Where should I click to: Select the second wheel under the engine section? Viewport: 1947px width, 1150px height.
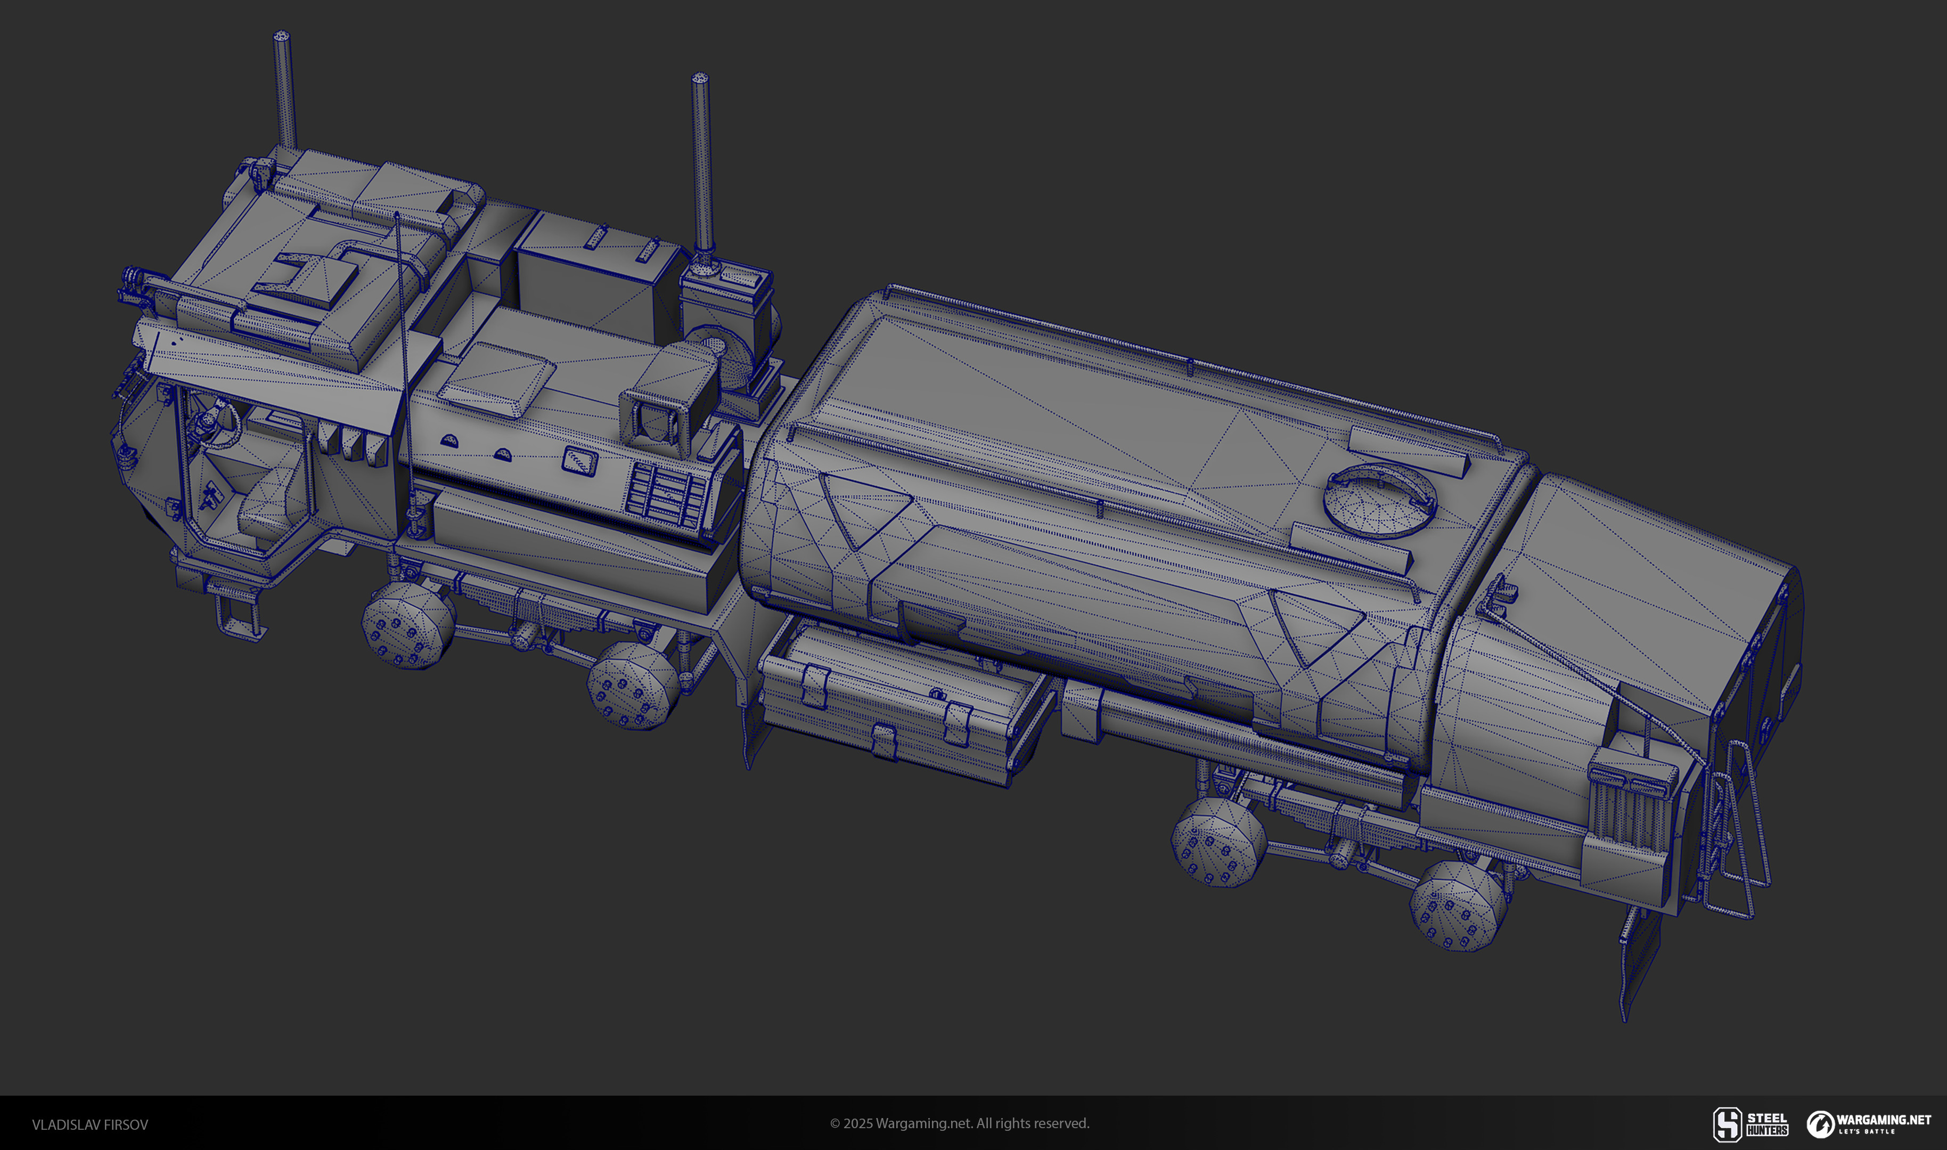click(633, 686)
